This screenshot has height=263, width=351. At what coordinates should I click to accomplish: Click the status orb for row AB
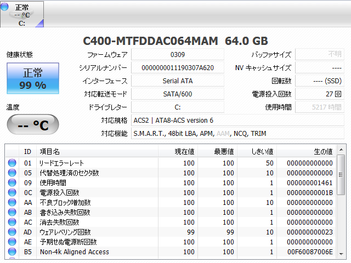tap(12, 212)
